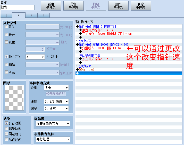This screenshot has width=185, height=145.
Task: Select line 条件分歧:变量 [0002:指针X] < 203
Action: tap(129, 44)
